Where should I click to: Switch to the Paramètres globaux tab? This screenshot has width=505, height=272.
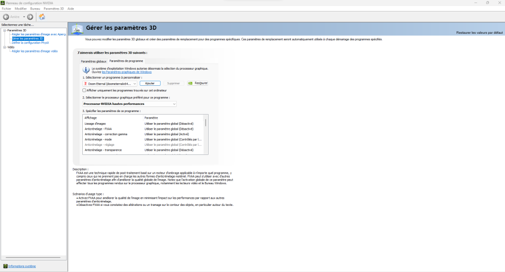93,61
